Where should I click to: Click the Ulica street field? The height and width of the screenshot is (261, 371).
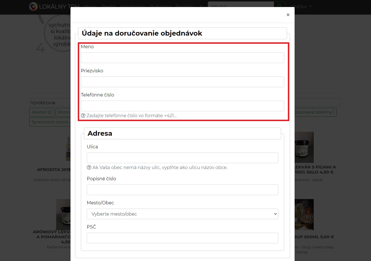pyautogui.click(x=182, y=158)
